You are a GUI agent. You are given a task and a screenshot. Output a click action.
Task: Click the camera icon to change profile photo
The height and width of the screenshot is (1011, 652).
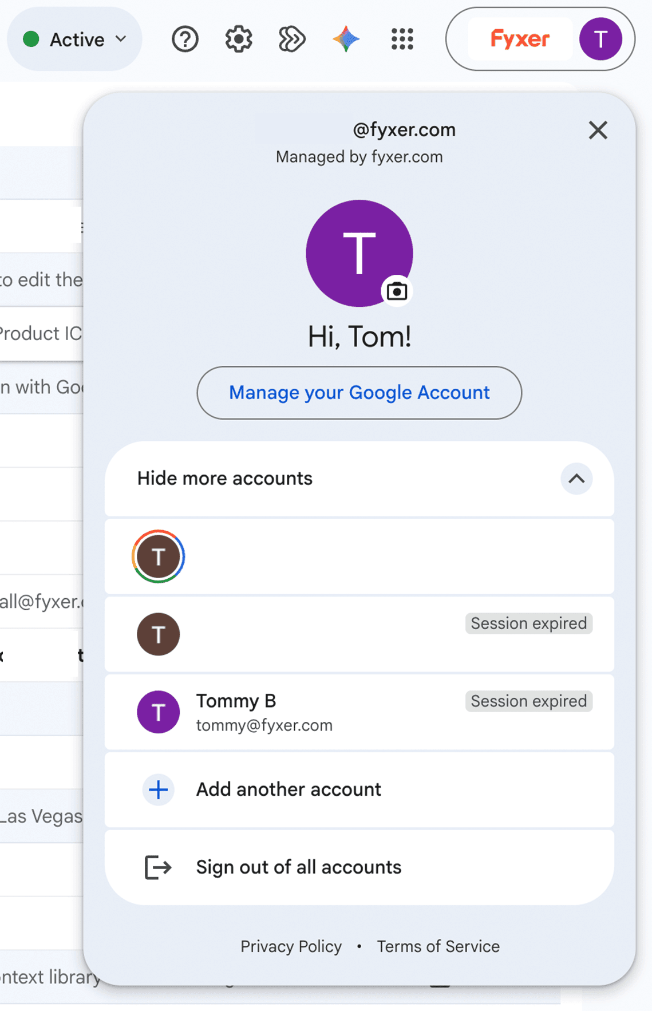click(x=397, y=291)
